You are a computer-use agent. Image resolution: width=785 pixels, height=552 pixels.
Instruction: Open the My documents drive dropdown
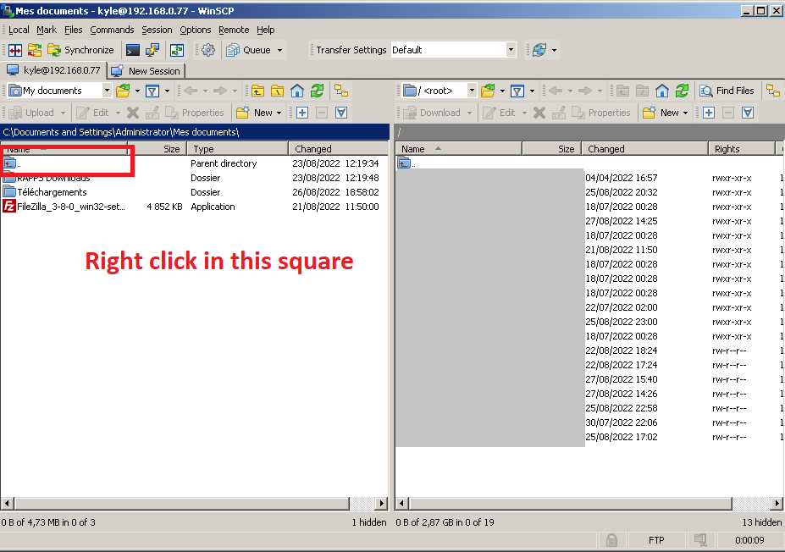click(107, 91)
